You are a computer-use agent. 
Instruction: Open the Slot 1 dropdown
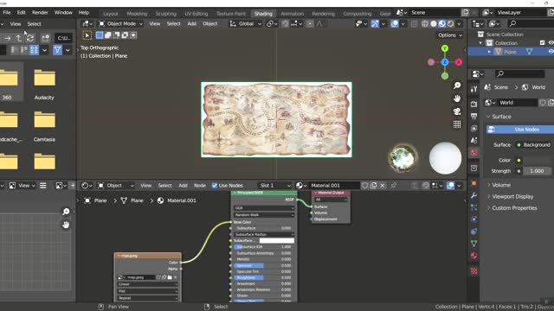tap(275, 186)
